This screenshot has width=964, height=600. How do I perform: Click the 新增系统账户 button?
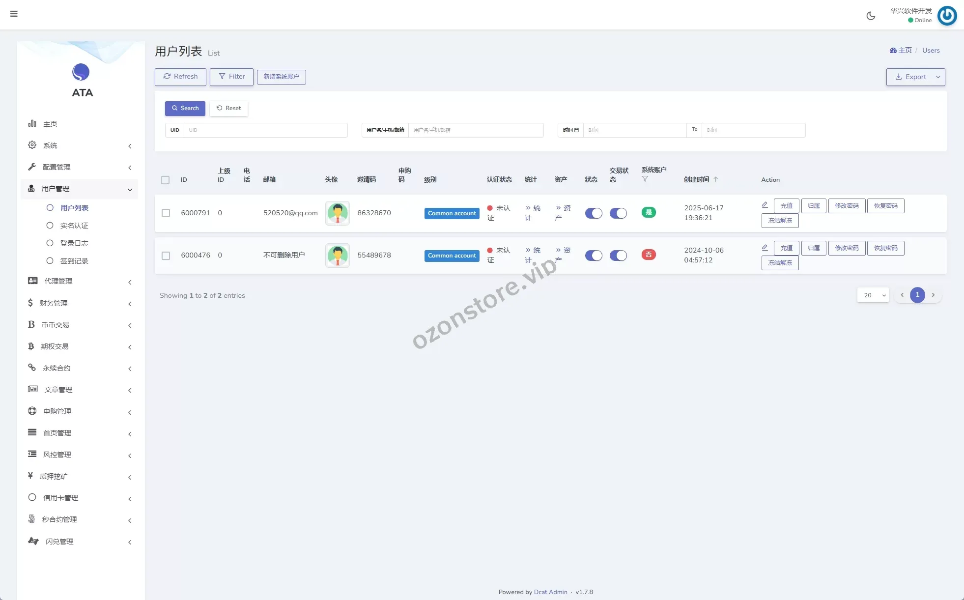tap(281, 77)
